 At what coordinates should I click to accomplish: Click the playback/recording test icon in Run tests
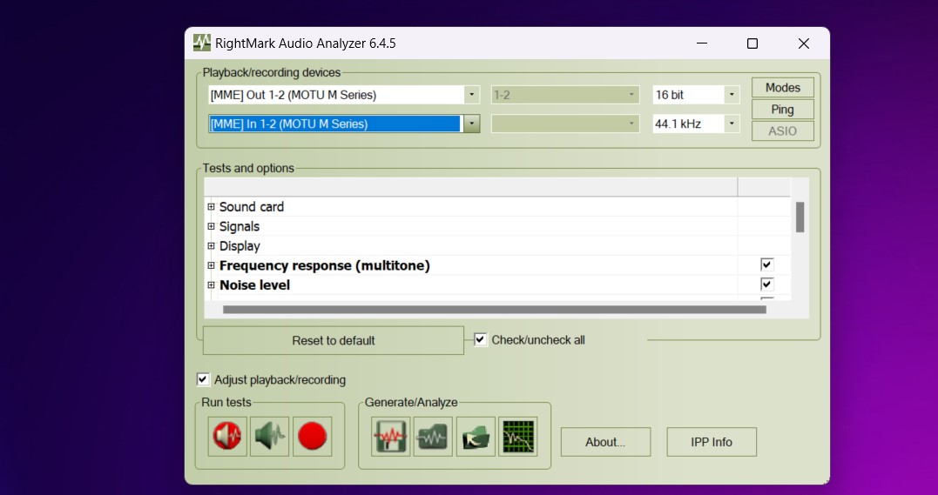point(227,437)
